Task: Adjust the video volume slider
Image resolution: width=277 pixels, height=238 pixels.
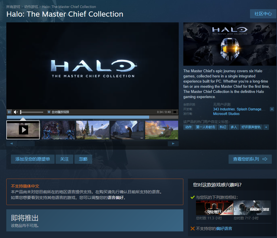Action: tap(32, 112)
